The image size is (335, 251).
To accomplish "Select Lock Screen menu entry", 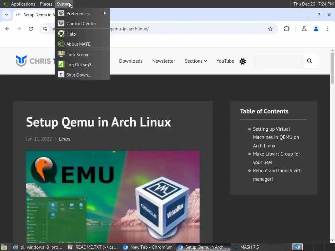I will (82, 55).
